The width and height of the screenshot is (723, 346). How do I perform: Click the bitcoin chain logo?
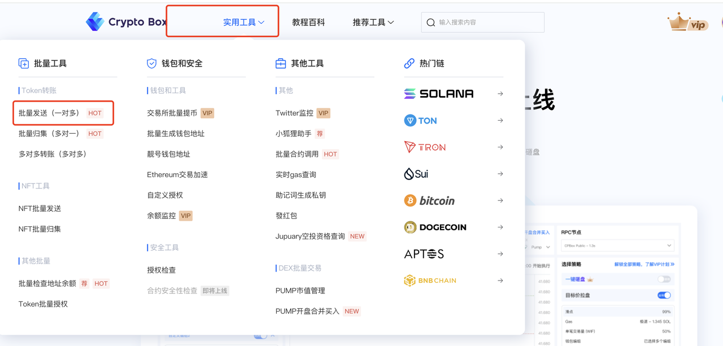point(429,200)
